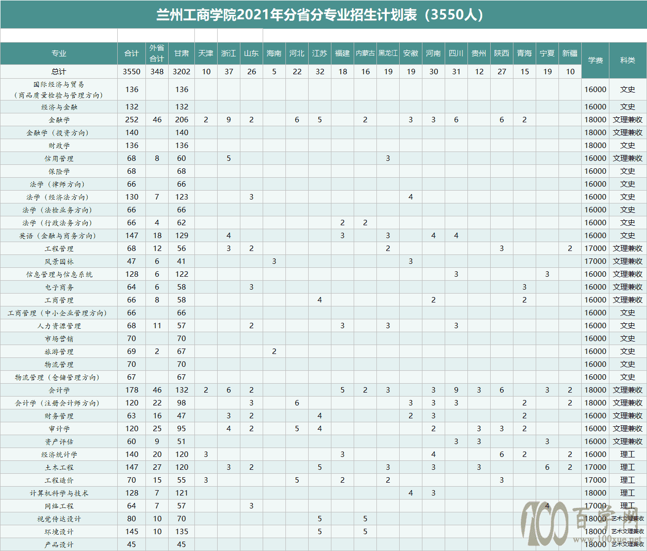This screenshot has height=551, width=647.
Task: Click the 黑龙江 column header
Action: coord(388,53)
